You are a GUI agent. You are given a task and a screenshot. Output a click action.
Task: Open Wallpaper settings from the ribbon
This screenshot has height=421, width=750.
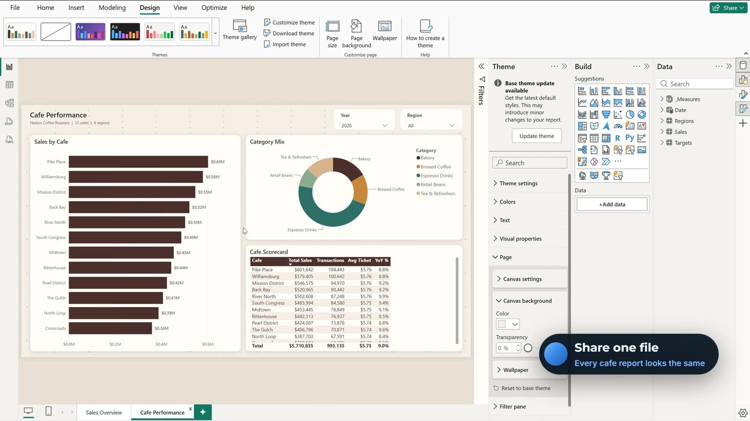pyautogui.click(x=384, y=30)
